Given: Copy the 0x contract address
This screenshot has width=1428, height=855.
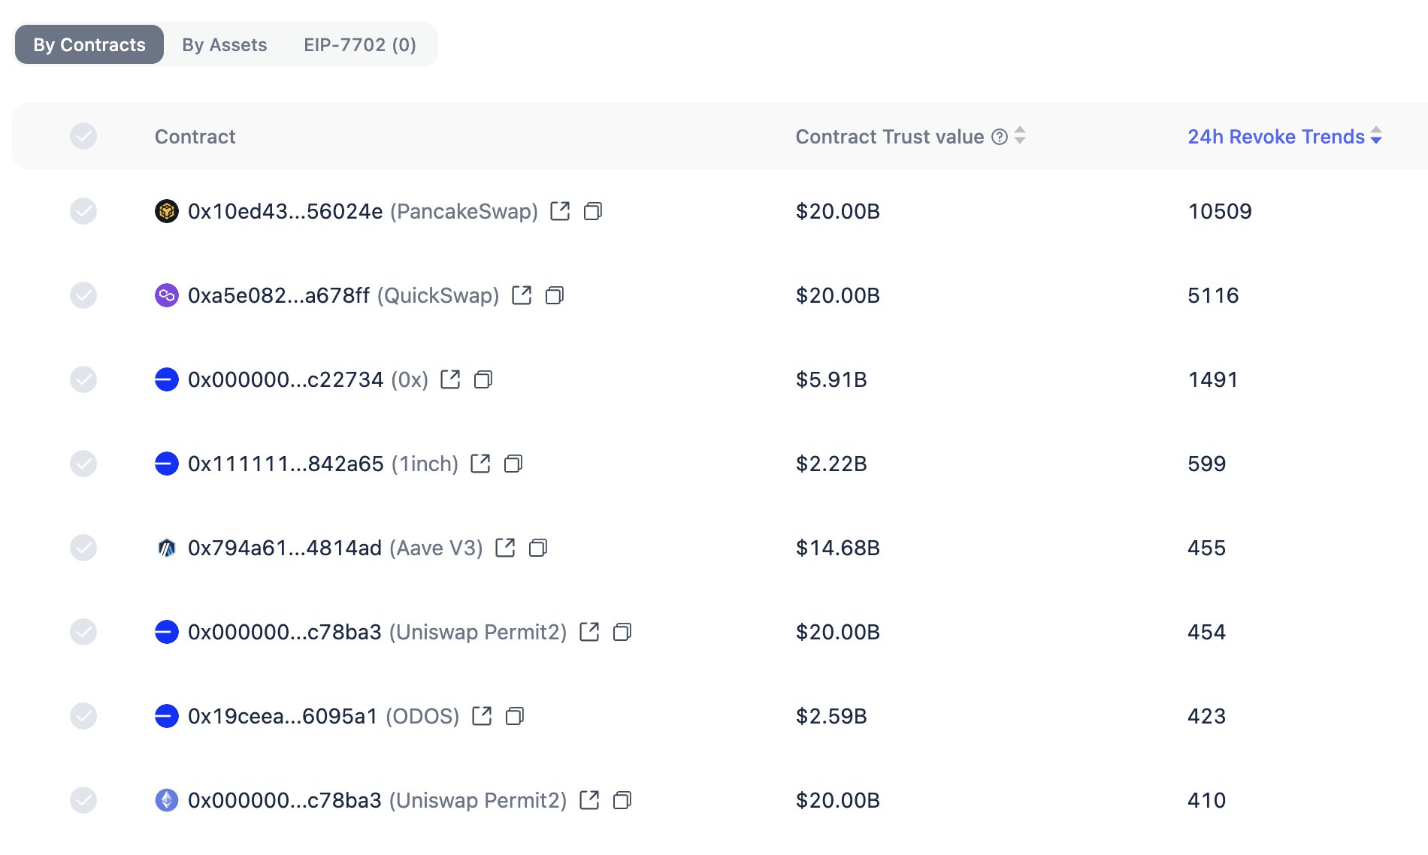Looking at the screenshot, I should (483, 379).
